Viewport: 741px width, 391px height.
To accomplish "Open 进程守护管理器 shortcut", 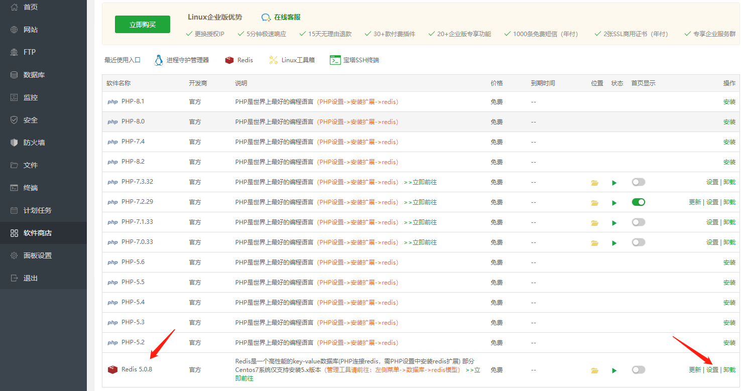I will click(x=181, y=60).
